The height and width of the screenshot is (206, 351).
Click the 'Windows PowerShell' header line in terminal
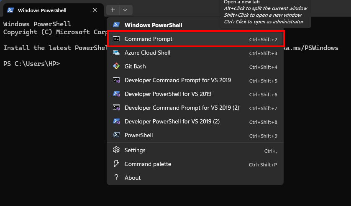click(37, 24)
